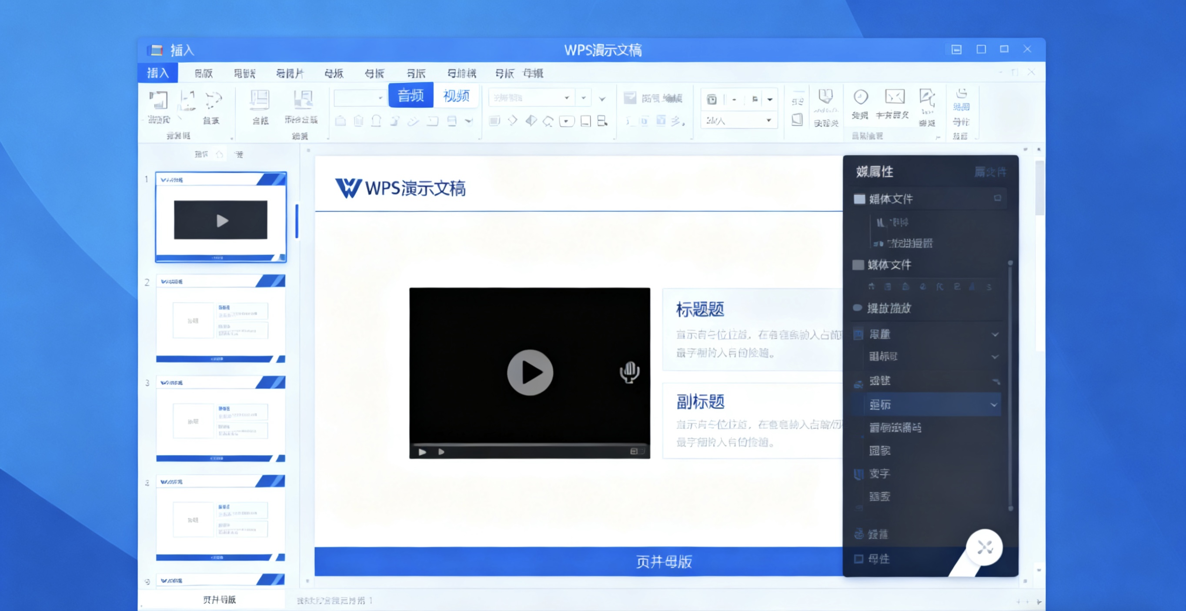Select slide 2 thumbnail in the left panel
The width and height of the screenshot is (1186, 611).
coord(221,320)
